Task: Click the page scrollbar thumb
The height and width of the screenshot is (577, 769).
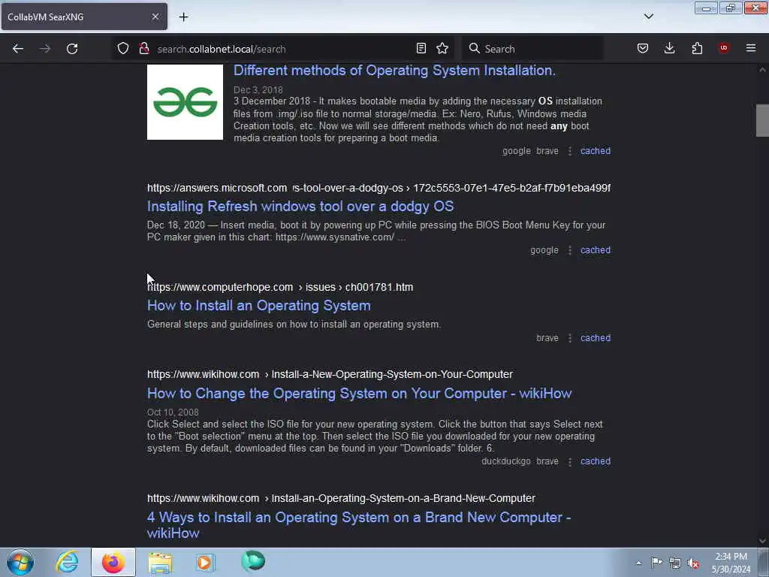Action: pos(762,120)
